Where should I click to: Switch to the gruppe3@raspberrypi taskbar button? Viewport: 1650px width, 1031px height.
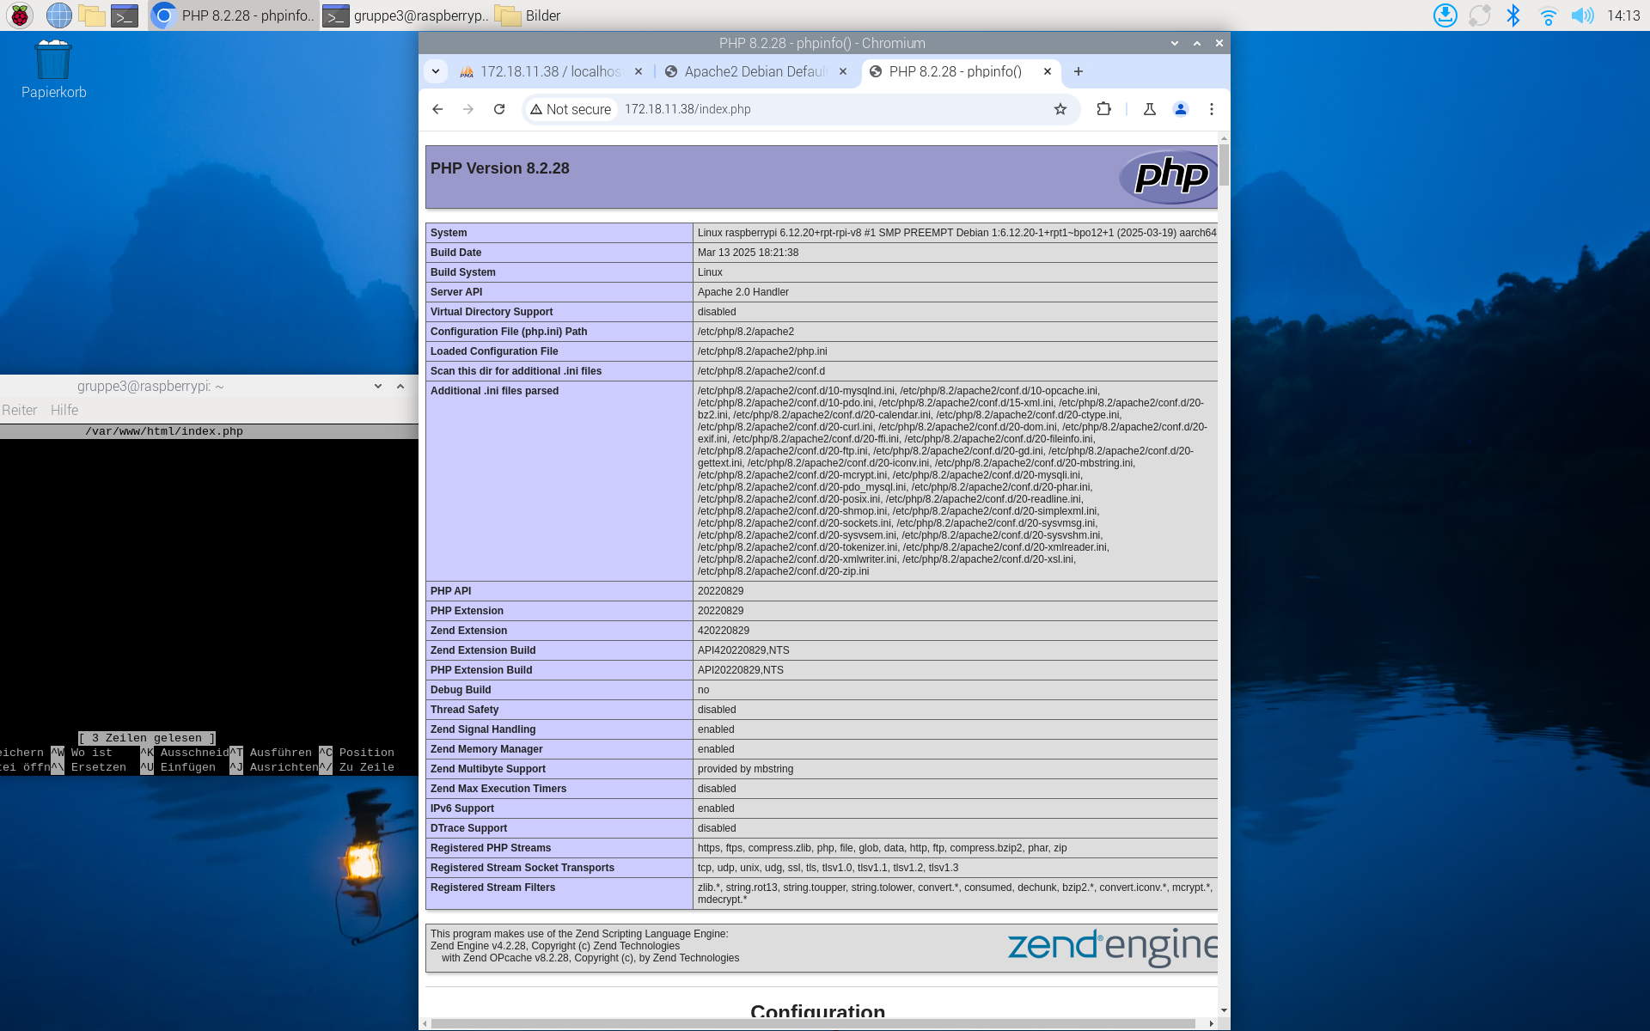pos(406,15)
